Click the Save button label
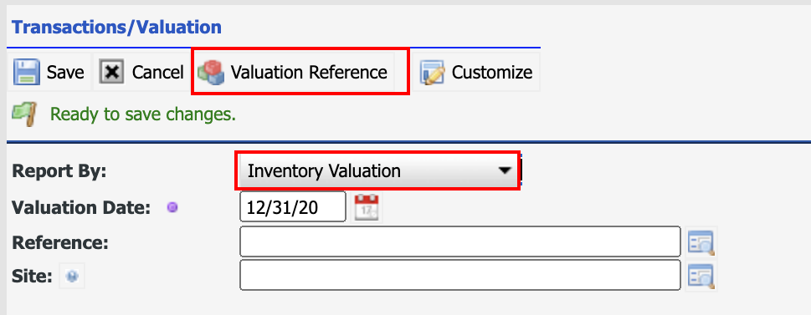Viewport: 811px width, 315px height. pyautogui.click(x=65, y=73)
